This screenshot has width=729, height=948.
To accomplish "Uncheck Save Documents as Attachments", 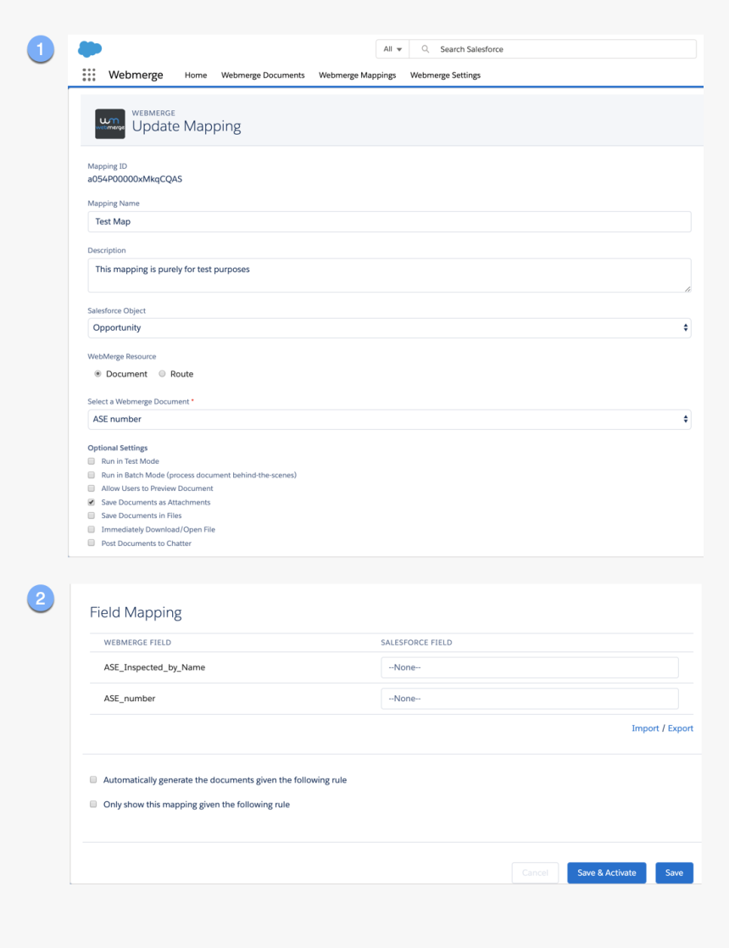I will 92,502.
